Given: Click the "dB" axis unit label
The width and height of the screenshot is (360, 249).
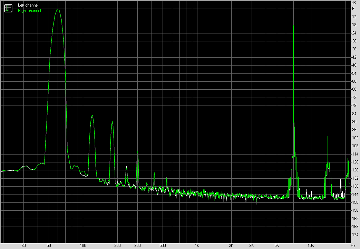Looking at the screenshot, I should tap(353, 2).
